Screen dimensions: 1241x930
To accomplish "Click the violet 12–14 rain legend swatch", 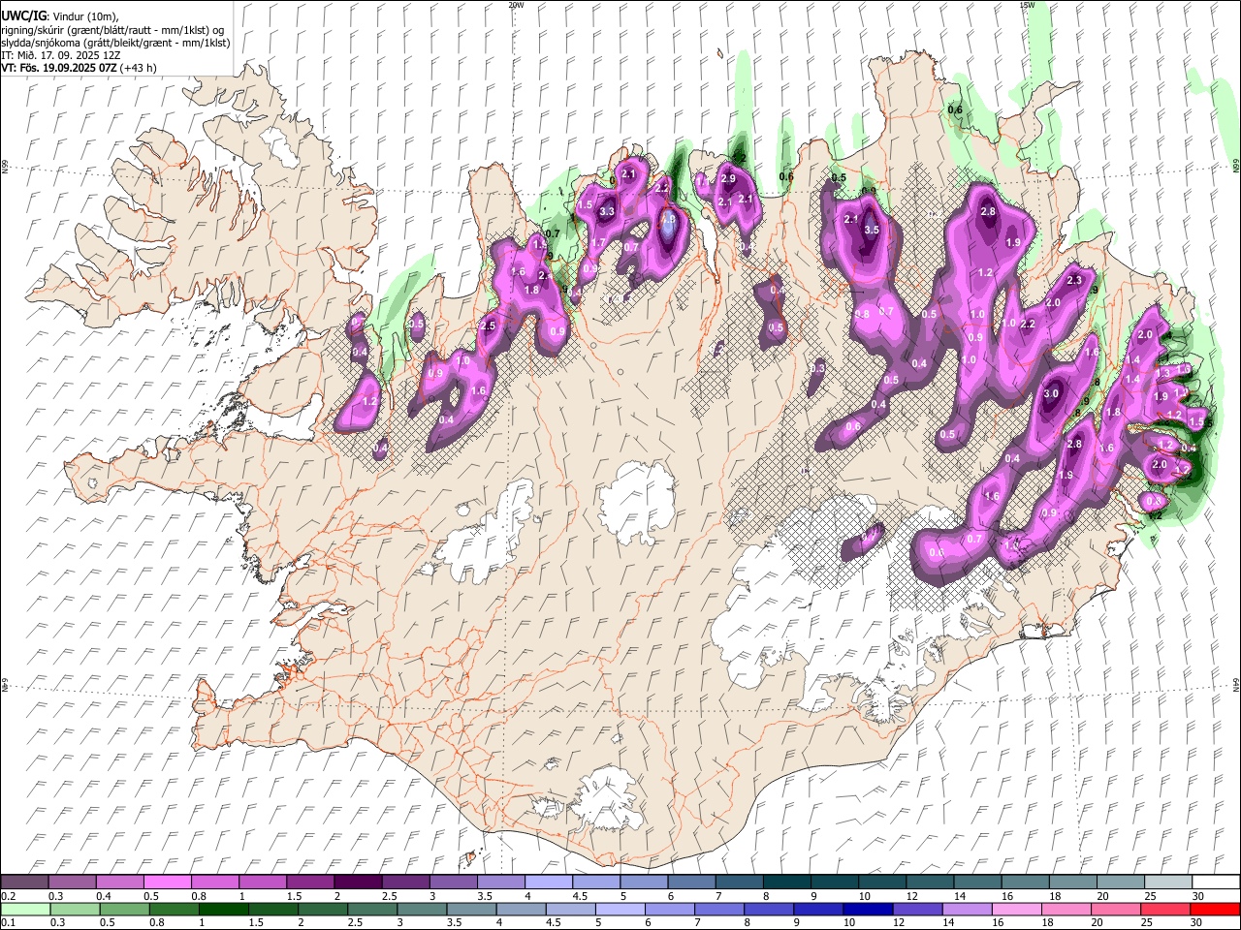I will [916, 909].
